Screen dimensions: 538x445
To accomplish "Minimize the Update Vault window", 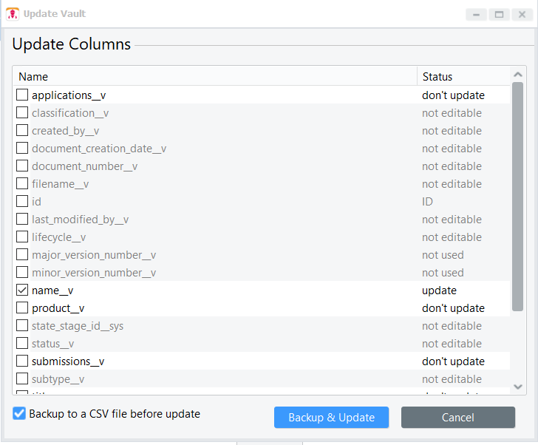I will pos(477,14).
